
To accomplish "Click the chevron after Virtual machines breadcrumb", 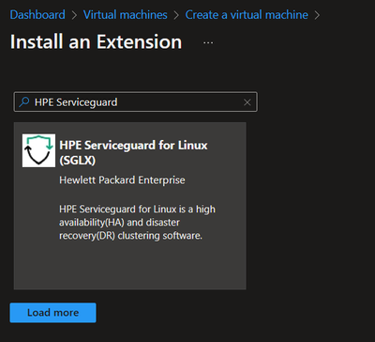I will [176, 15].
